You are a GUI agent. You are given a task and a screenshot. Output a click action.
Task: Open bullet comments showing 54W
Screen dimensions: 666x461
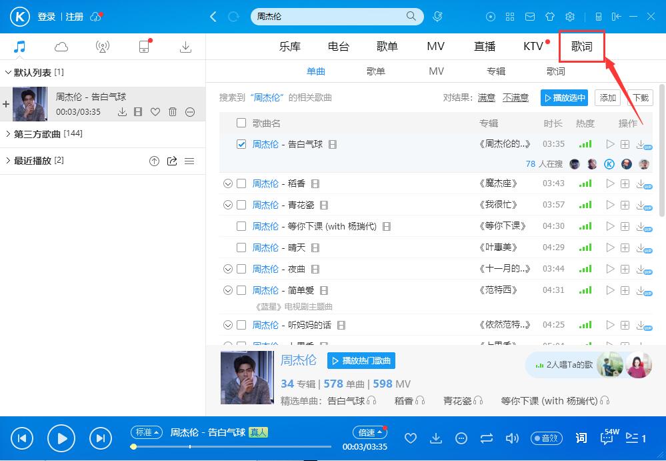[x=607, y=438]
